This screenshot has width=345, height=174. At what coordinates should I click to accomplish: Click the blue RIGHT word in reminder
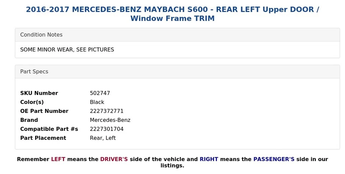coord(209,159)
